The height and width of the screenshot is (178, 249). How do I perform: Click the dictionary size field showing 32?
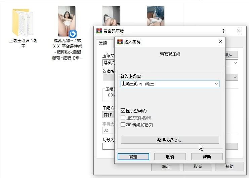coord(109,130)
